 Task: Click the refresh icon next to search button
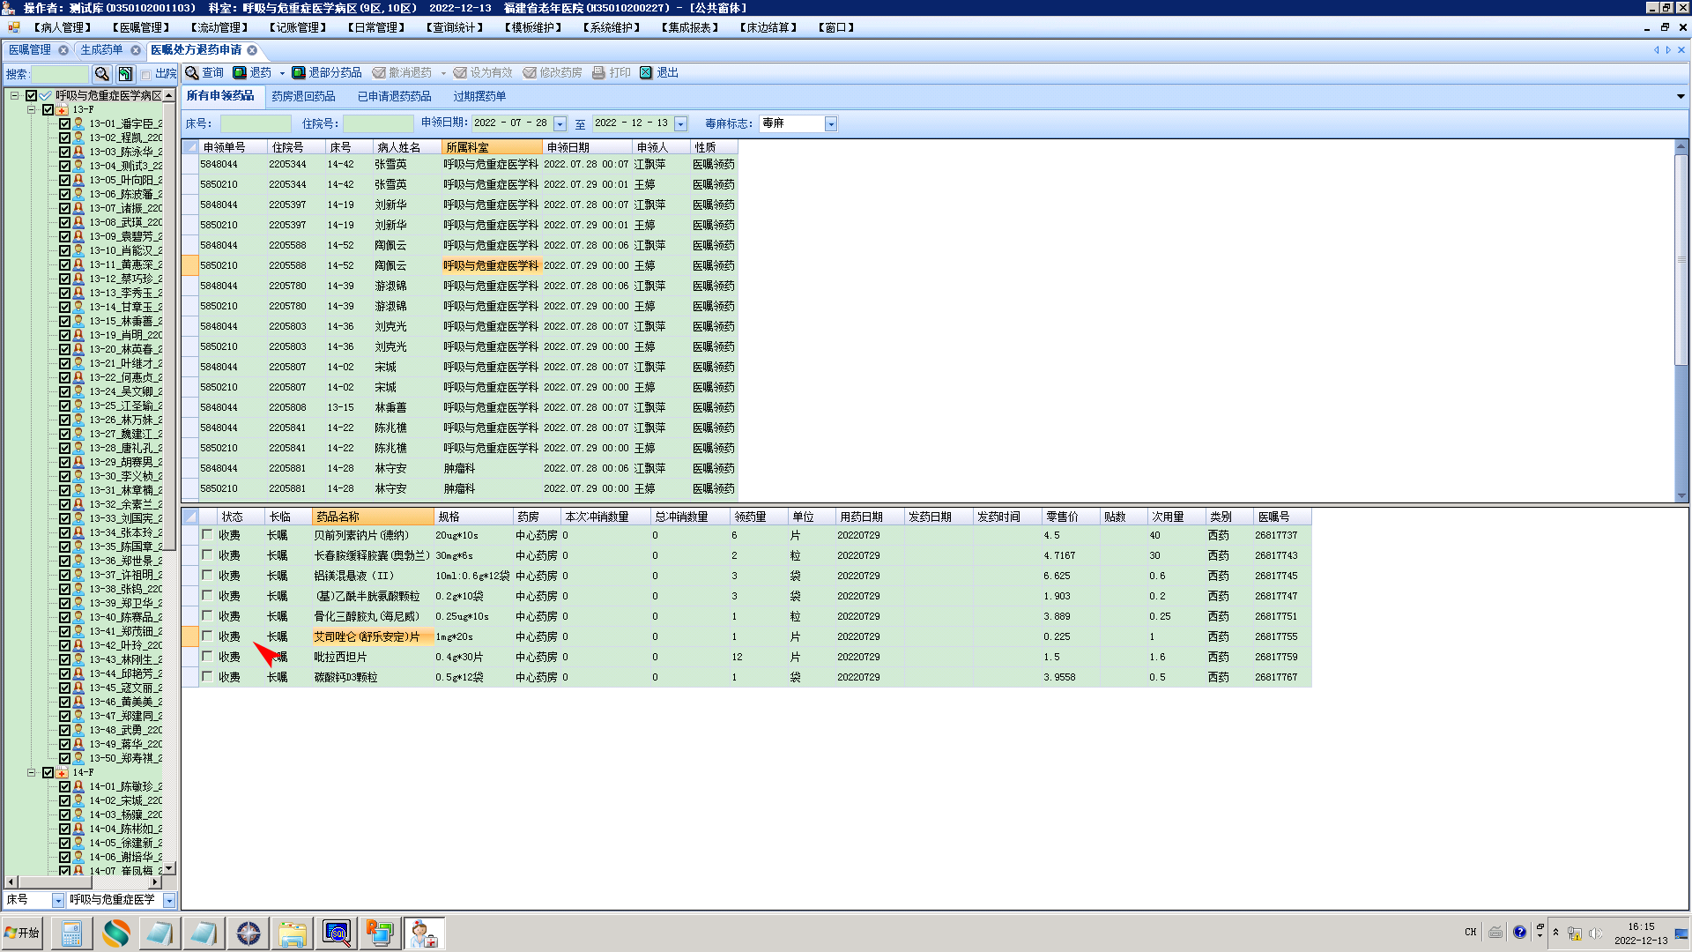click(125, 74)
